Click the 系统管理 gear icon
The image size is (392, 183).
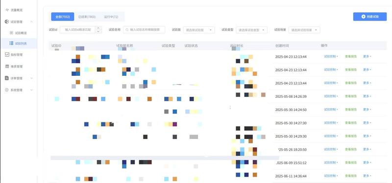(x=7, y=90)
